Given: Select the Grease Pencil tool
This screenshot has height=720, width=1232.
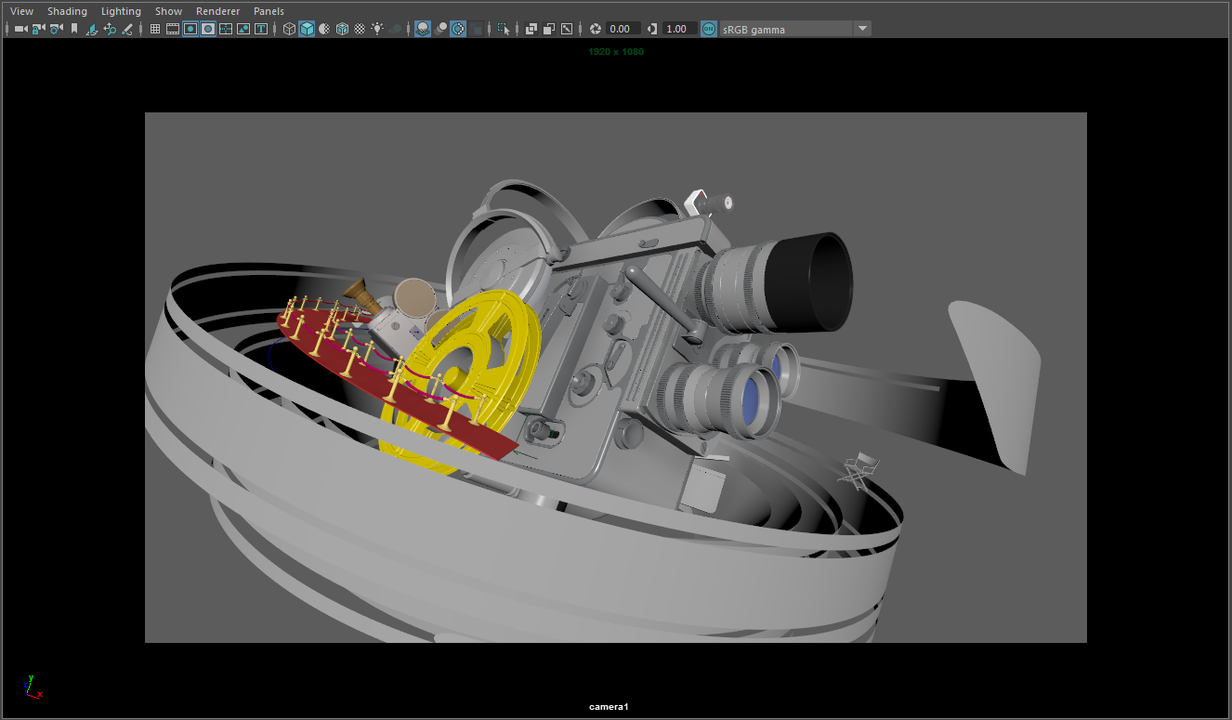Looking at the screenshot, I should coord(127,29).
